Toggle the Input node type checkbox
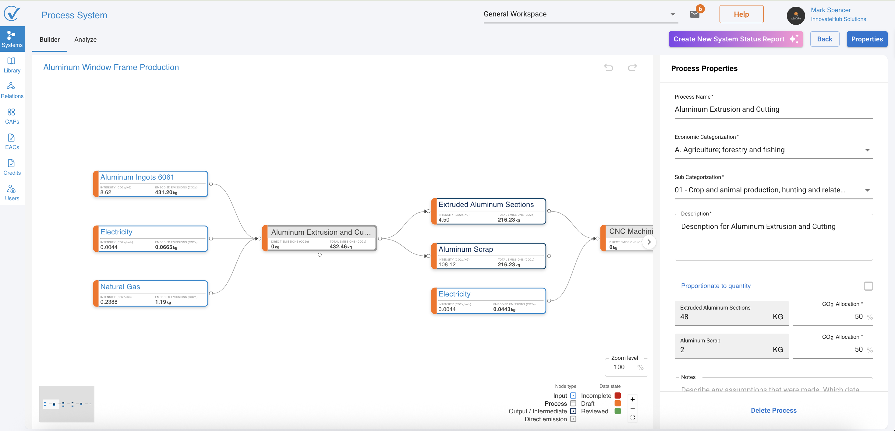 point(573,396)
